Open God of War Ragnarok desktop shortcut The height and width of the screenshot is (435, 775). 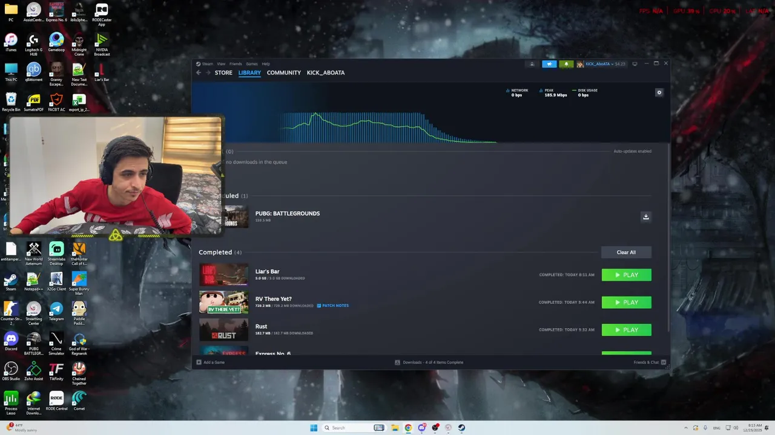click(79, 344)
